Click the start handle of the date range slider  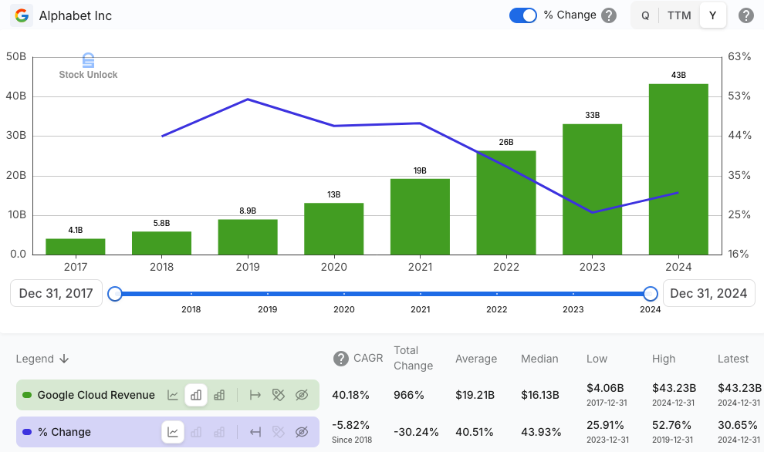click(x=115, y=294)
